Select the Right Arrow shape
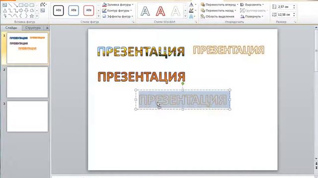This screenshot has height=178, width=318. (x=21, y=10)
